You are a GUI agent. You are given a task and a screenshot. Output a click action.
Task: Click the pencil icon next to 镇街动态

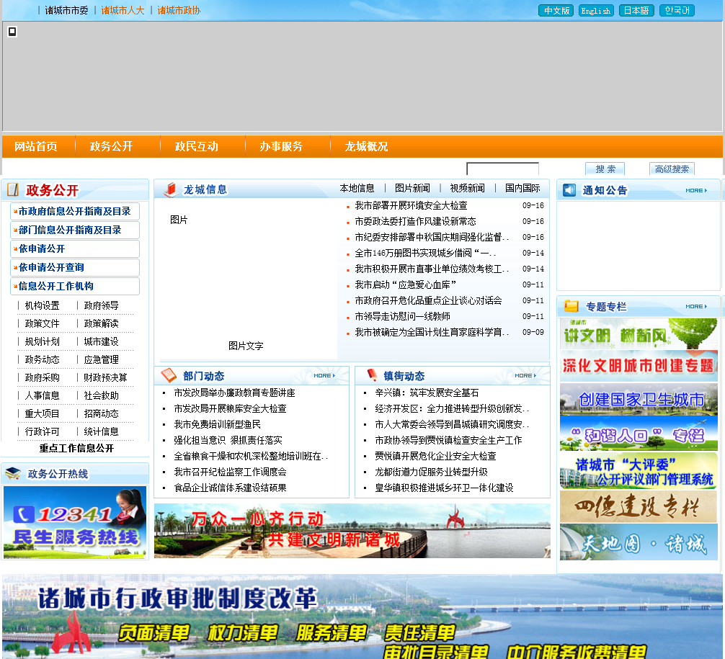372,375
